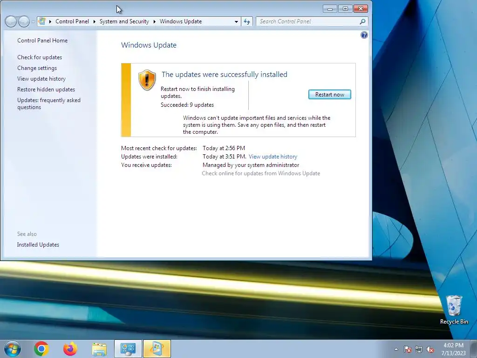
Task: Expand the root arrow before Control Panel
Action: point(50,21)
